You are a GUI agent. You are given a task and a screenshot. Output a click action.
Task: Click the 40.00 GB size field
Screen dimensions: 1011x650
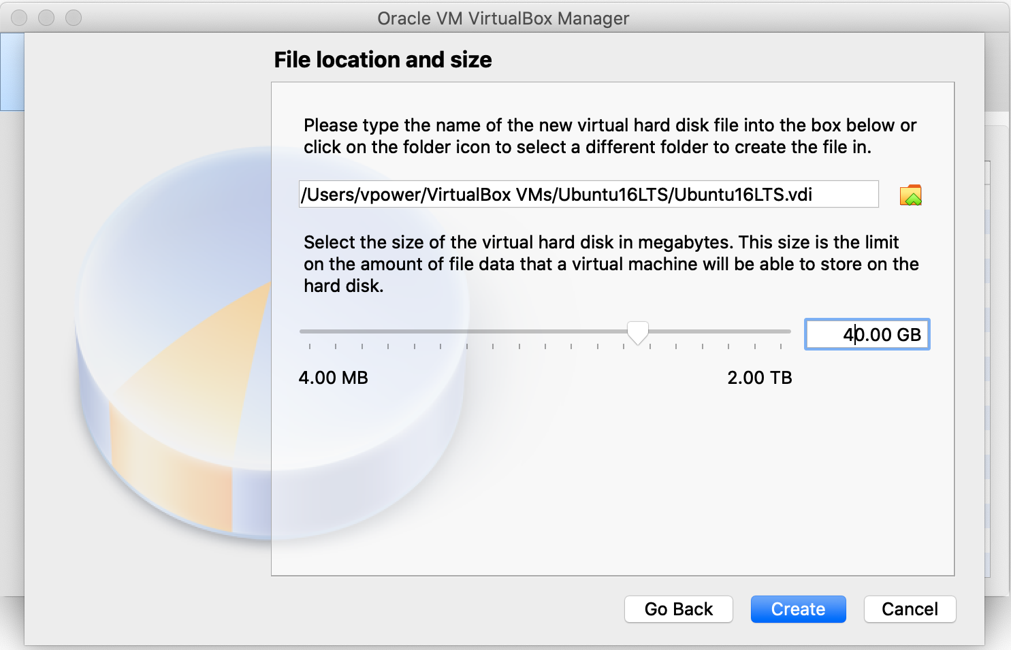(x=867, y=335)
